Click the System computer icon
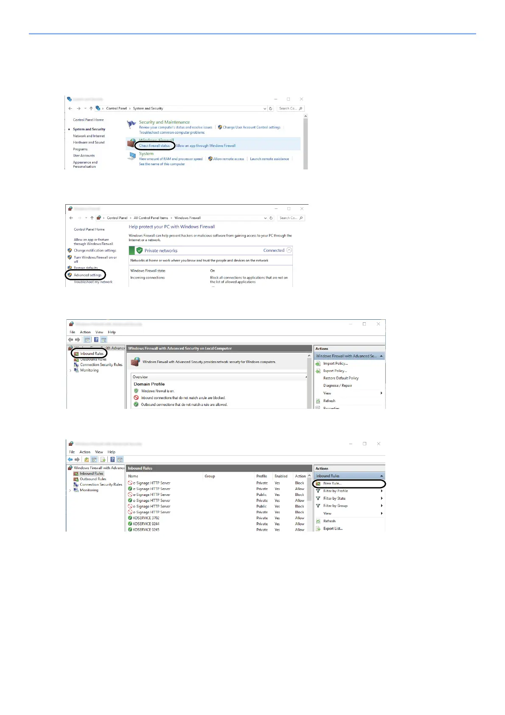 (132, 156)
